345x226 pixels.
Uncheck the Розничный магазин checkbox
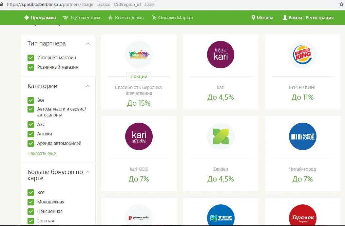click(31, 67)
